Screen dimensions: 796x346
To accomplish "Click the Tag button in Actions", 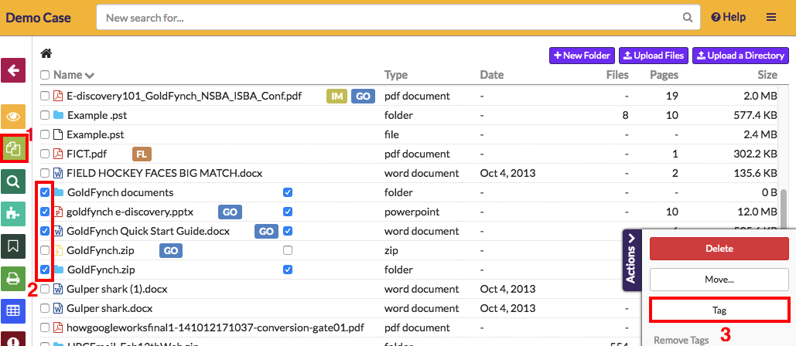I will (719, 310).
